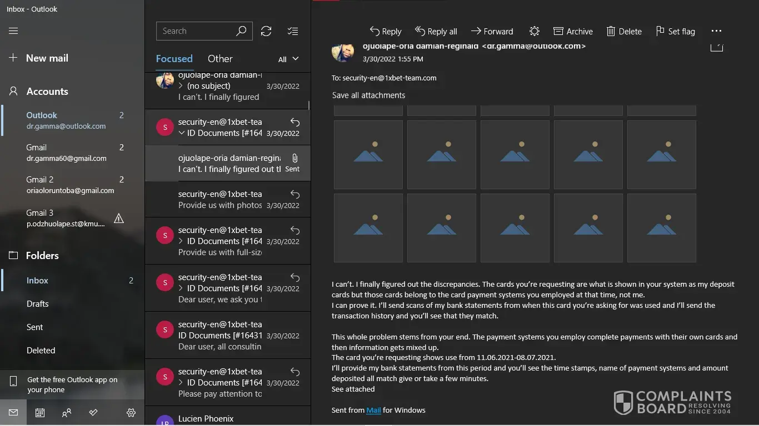Click the sync mailbox refresh icon
The width and height of the screenshot is (759, 426).
[266, 31]
